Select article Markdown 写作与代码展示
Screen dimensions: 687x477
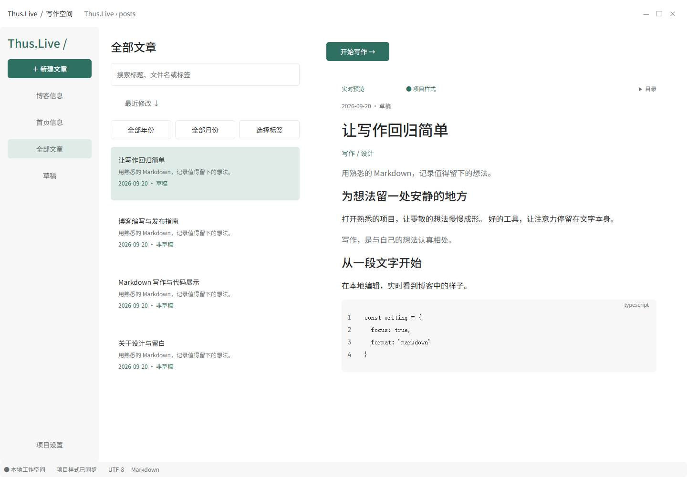click(x=205, y=296)
